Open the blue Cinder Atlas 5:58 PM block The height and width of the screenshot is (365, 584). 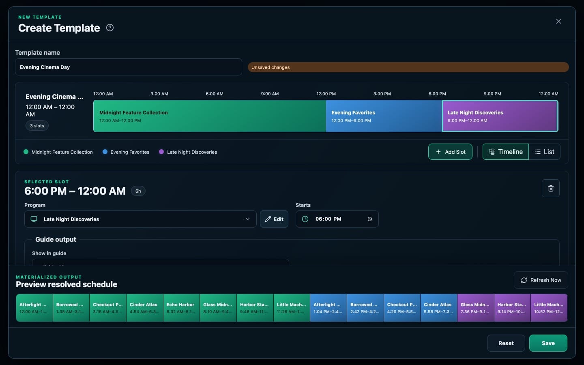point(439,308)
